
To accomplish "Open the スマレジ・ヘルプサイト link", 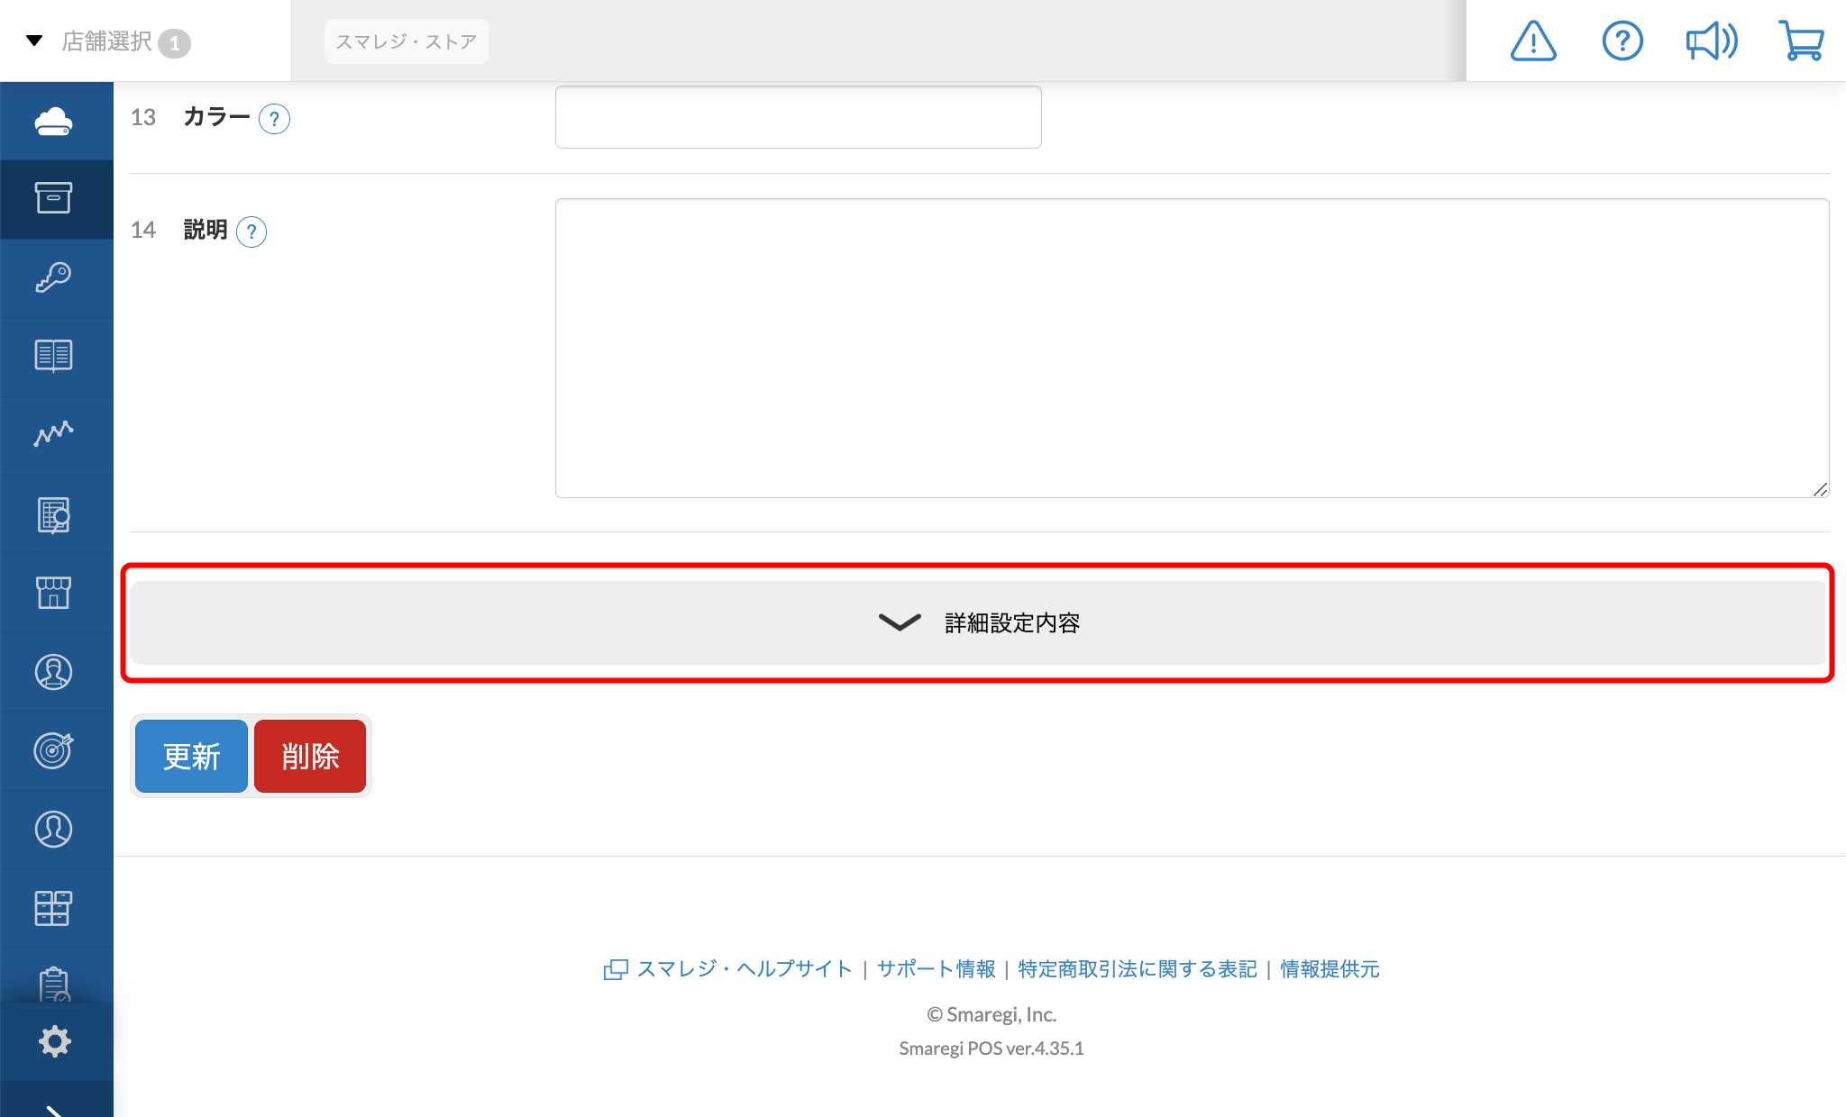I will pos(745,968).
